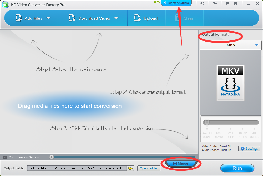Open codec Settings

pos(249,148)
